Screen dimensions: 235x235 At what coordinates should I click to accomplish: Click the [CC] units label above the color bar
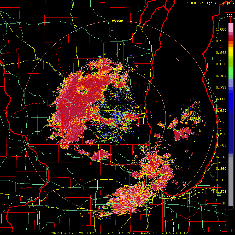[223, 18]
